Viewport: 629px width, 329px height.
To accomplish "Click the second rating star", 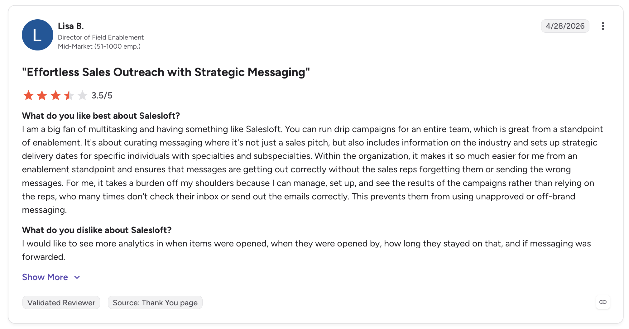I will [42, 95].
